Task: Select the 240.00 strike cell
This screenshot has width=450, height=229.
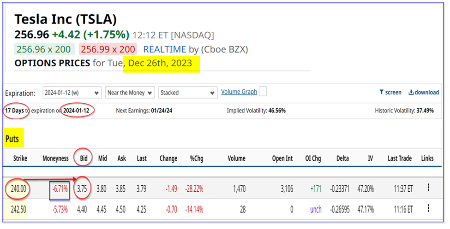Action: point(18,189)
